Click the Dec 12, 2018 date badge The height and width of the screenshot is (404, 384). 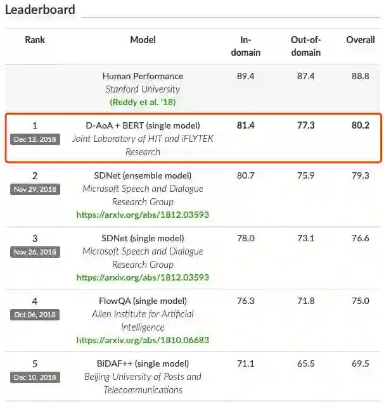[x=35, y=139]
